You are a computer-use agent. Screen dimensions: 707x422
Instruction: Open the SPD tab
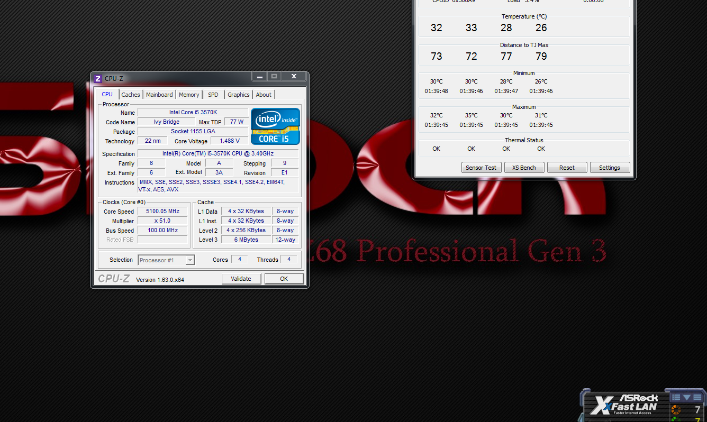[x=213, y=95]
